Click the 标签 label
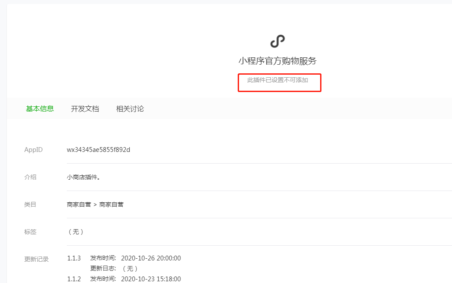Screen dimensions: 452x283 [x=30, y=232]
